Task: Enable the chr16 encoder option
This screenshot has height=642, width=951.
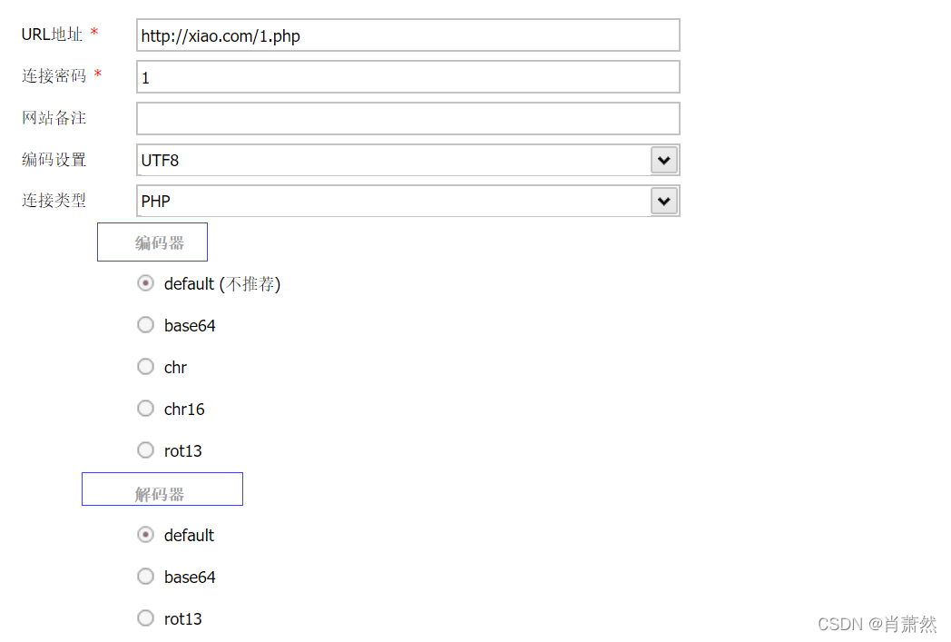Action: pyautogui.click(x=145, y=409)
